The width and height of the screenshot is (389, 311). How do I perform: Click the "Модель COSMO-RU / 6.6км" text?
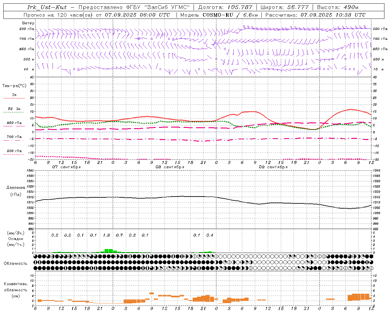pos(219,15)
